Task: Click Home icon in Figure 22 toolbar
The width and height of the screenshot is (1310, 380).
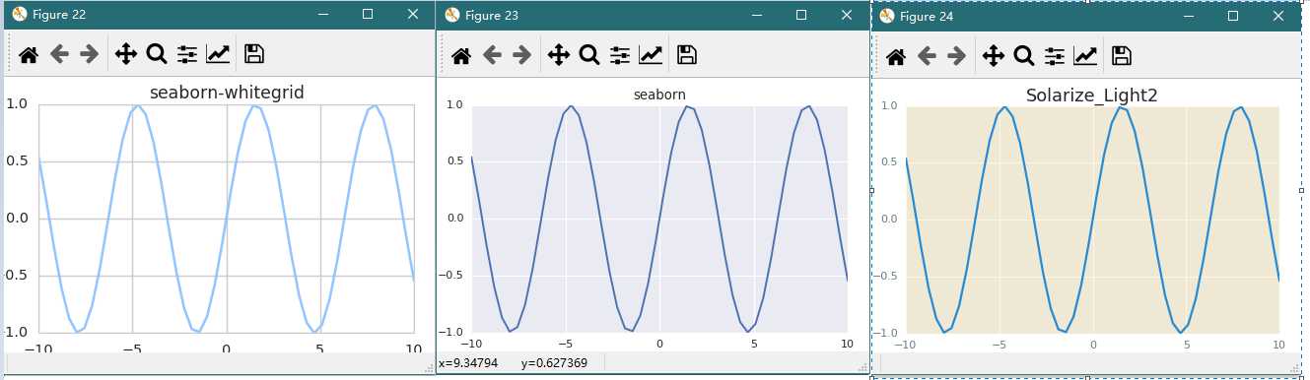Action: click(29, 54)
